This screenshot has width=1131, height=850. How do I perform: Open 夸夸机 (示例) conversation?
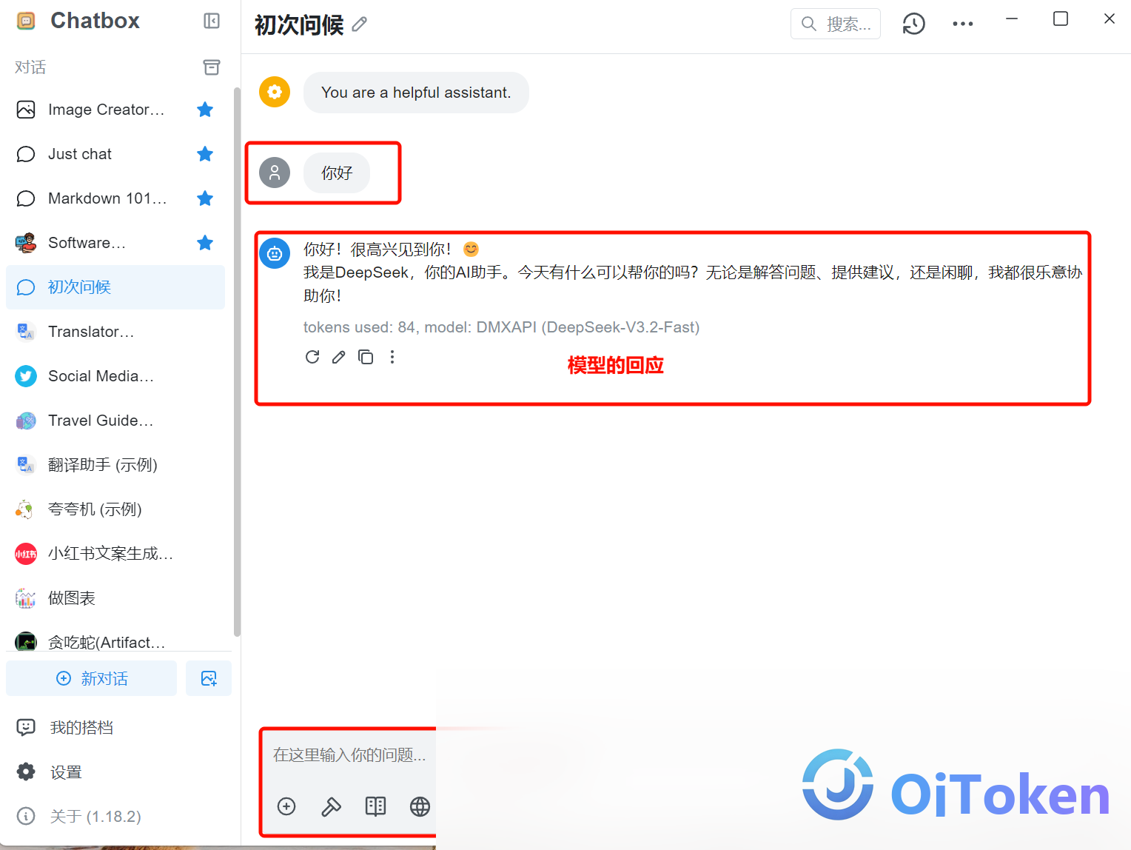115,509
